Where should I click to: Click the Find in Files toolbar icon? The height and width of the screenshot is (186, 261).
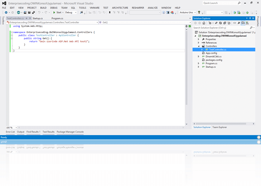pyautogui.click(x=81, y=13)
